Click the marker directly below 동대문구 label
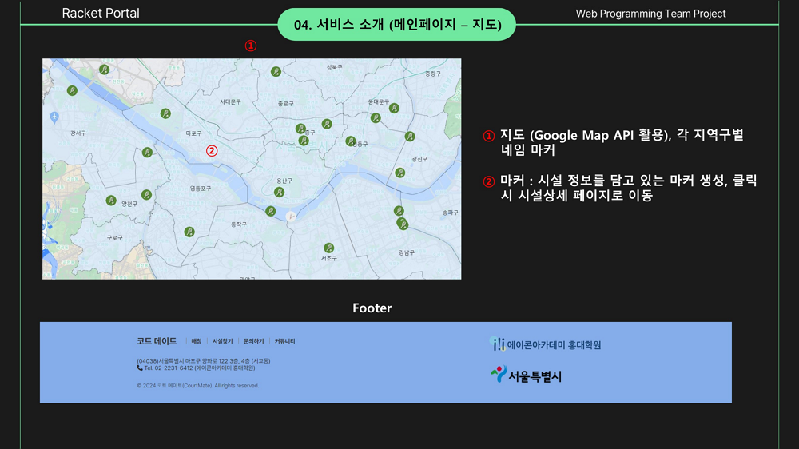Image resolution: width=799 pixels, height=449 pixels. 376,118
